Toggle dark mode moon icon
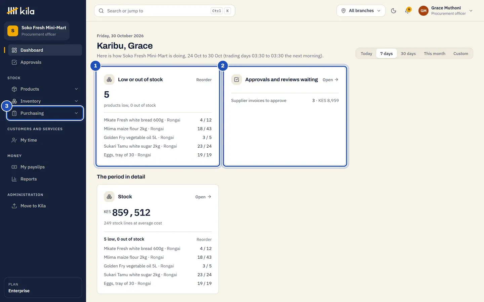484x302 pixels. coord(394,11)
